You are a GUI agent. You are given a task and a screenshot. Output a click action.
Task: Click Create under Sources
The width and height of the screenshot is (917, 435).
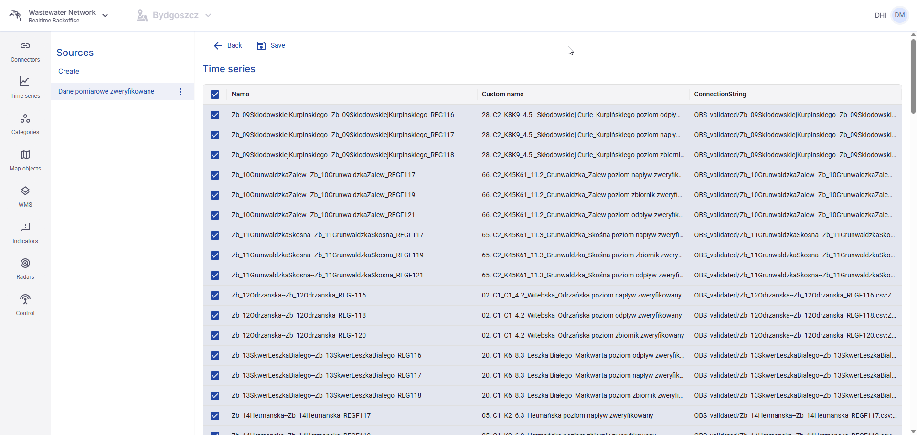pyautogui.click(x=69, y=71)
